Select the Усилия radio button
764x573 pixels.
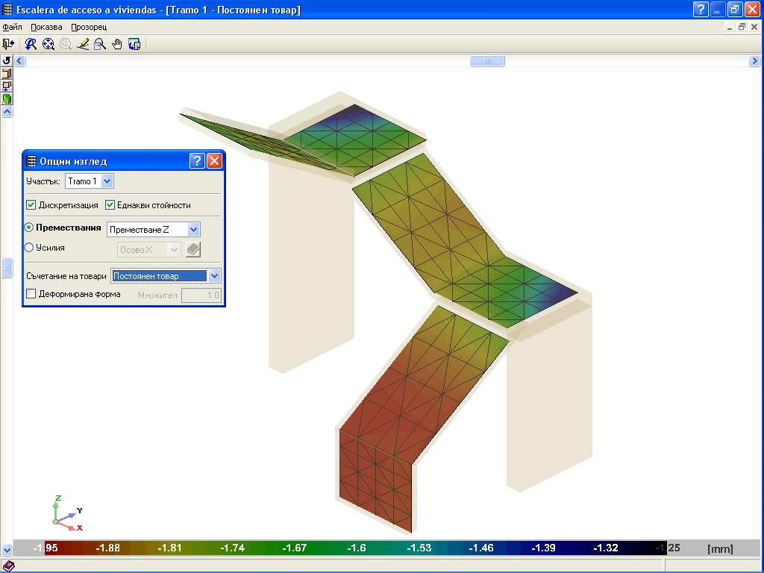coord(29,248)
